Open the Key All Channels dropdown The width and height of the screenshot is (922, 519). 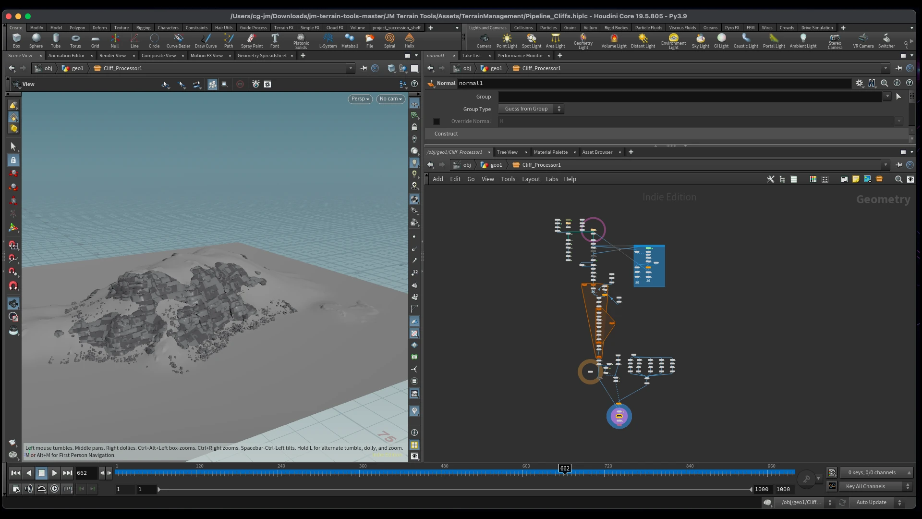tap(876, 487)
